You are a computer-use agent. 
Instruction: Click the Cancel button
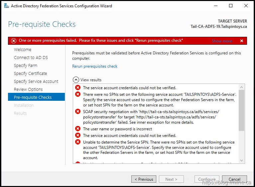(x=234, y=179)
